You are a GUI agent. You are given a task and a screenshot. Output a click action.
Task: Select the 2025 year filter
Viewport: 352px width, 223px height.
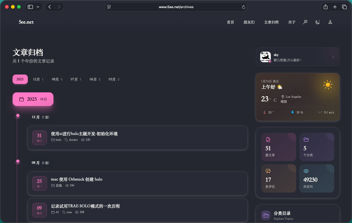20,79
